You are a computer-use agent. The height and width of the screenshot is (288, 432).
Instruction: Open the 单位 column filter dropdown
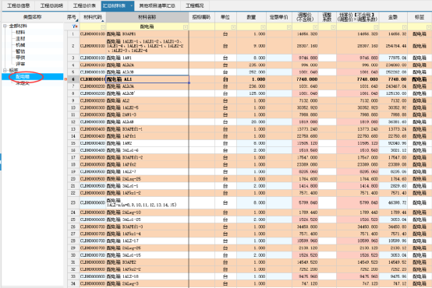tap(233, 27)
